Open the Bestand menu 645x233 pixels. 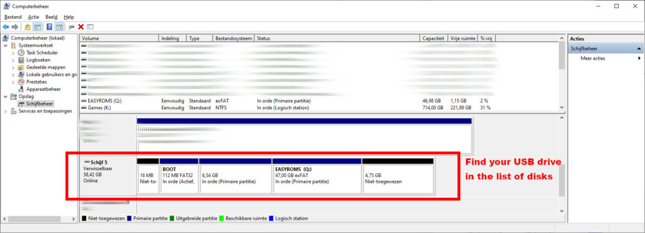click(13, 17)
